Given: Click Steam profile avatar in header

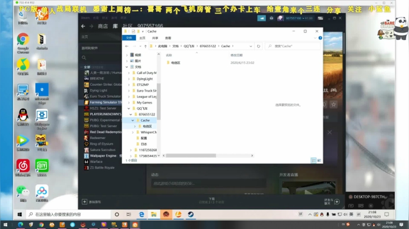Looking at the screenshot, I should point(280,18).
